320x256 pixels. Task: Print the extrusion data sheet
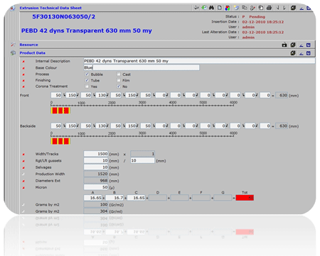[x=269, y=8]
